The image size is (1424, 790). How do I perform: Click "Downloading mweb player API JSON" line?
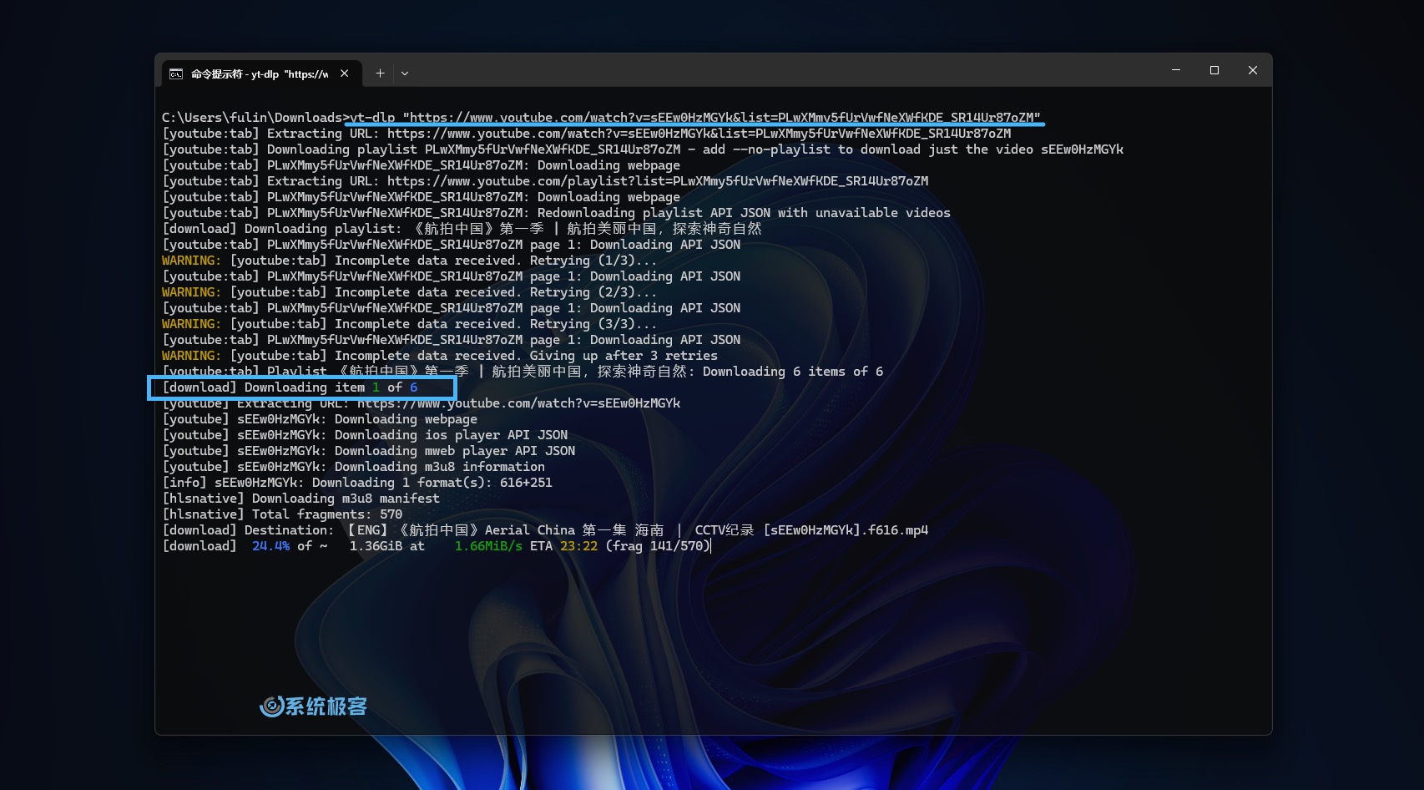coord(368,451)
